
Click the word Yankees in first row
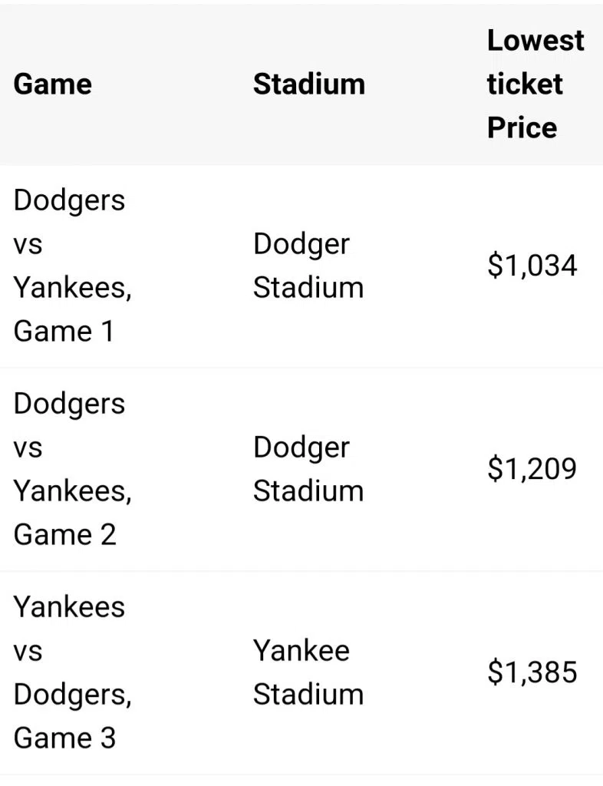tap(73, 288)
